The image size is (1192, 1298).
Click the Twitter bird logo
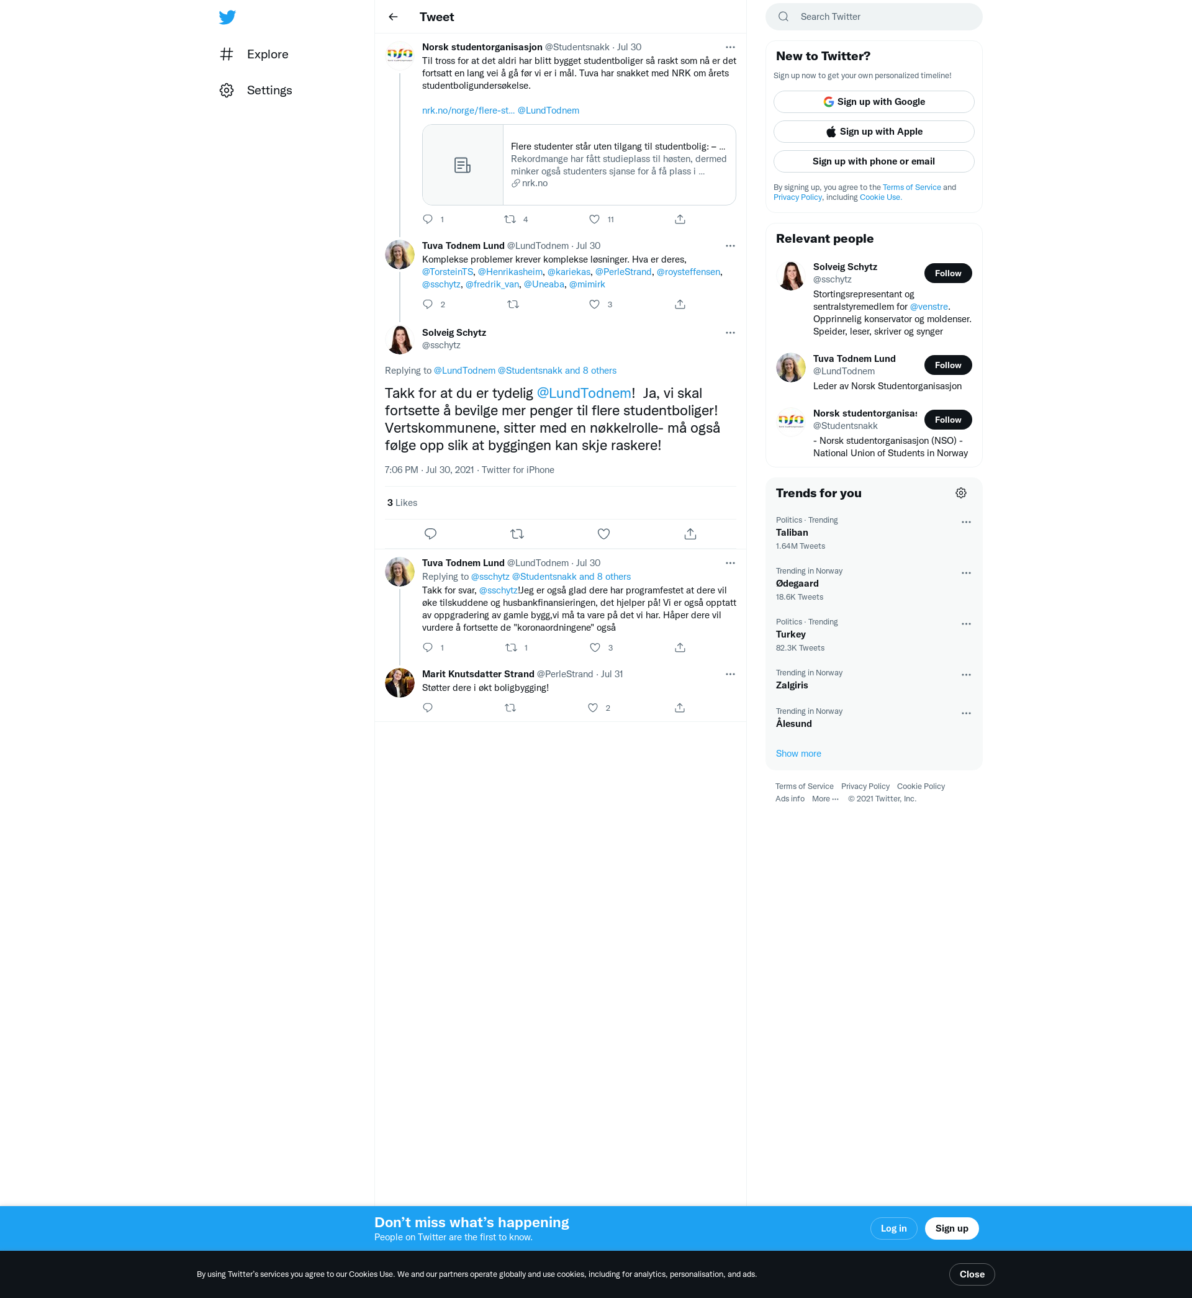(227, 17)
